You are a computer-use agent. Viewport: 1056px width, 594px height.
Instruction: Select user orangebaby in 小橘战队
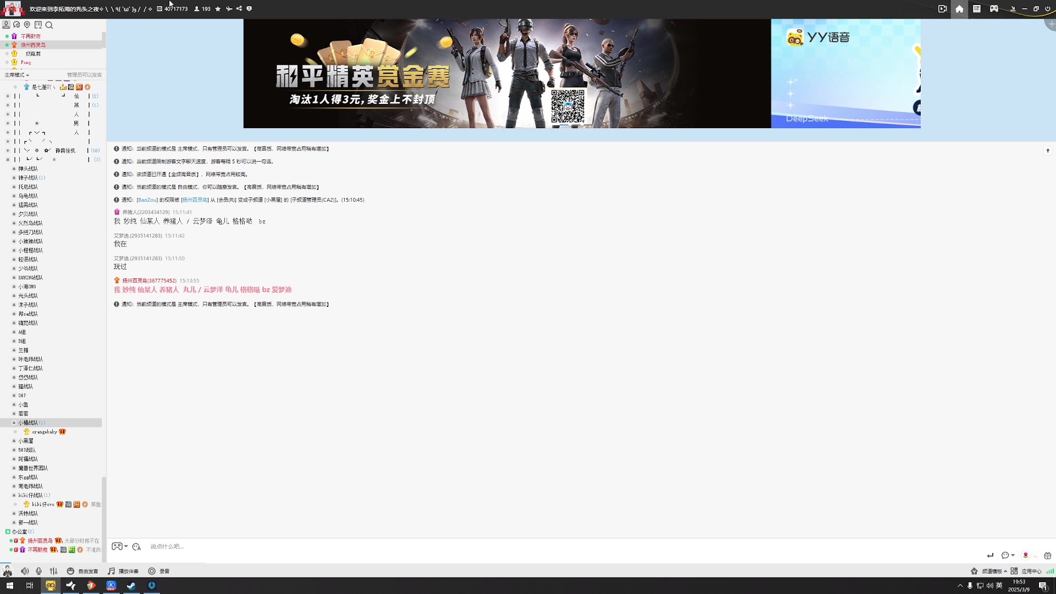coord(44,432)
